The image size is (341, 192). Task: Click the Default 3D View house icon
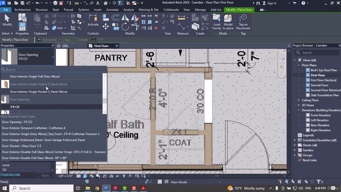point(105,3)
